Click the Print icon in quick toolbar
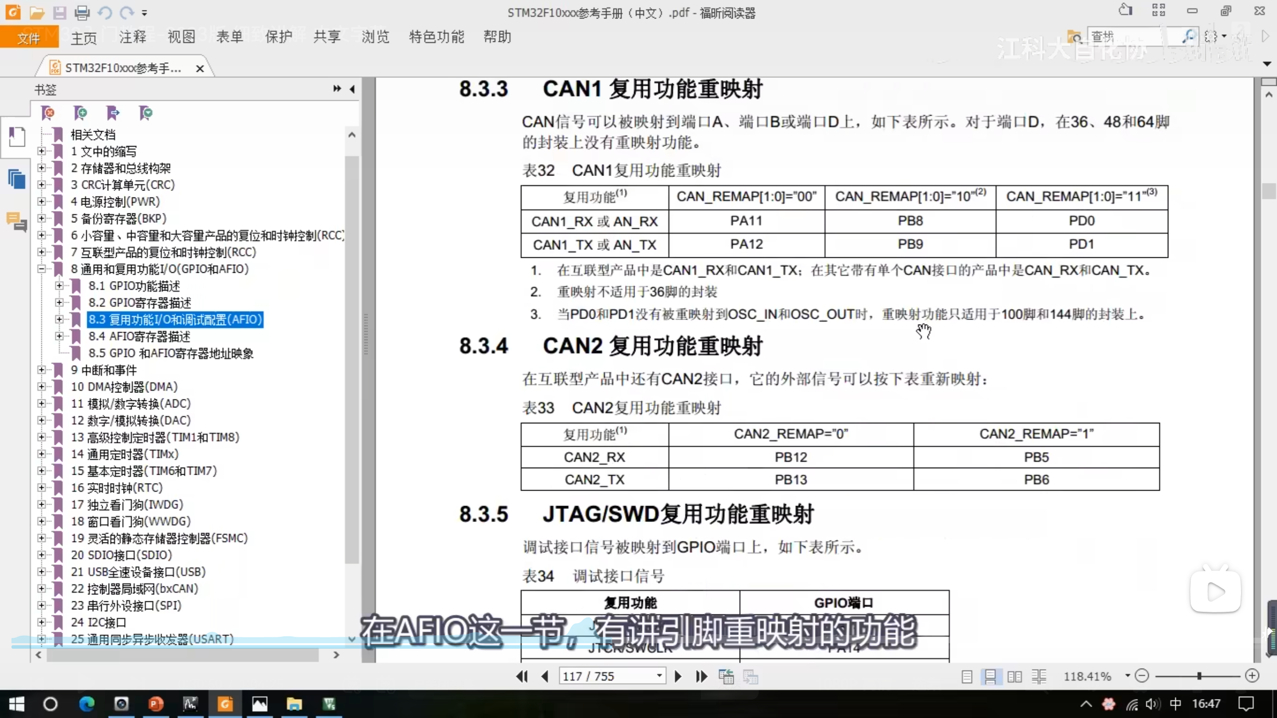The width and height of the screenshot is (1277, 718). point(82,12)
